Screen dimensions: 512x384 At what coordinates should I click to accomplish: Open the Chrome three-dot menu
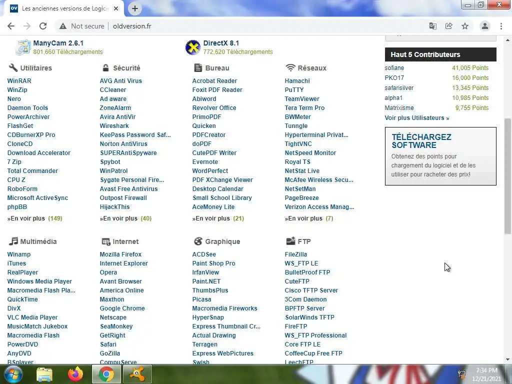(501, 26)
